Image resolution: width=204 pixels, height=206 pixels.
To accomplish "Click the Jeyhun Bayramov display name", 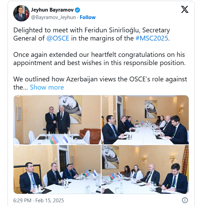I will pyautogui.click(x=52, y=10).
